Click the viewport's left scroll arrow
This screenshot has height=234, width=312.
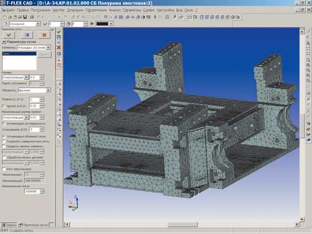tap(67, 225)
